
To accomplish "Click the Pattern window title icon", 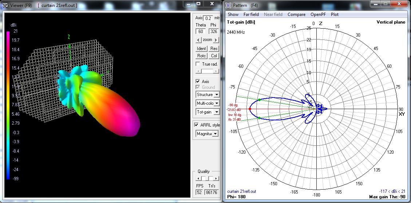I will tap(228, 5).
